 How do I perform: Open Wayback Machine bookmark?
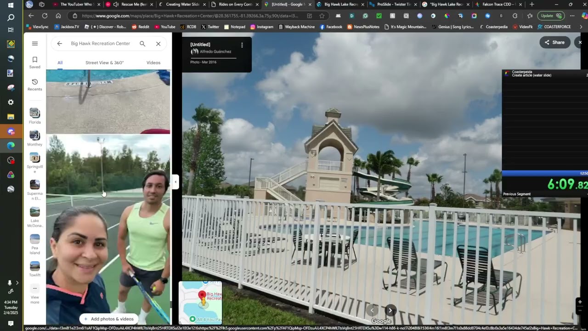click(x=296, y=27)
